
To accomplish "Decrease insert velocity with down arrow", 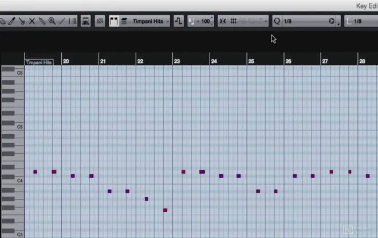I will [x=212, y=24].
